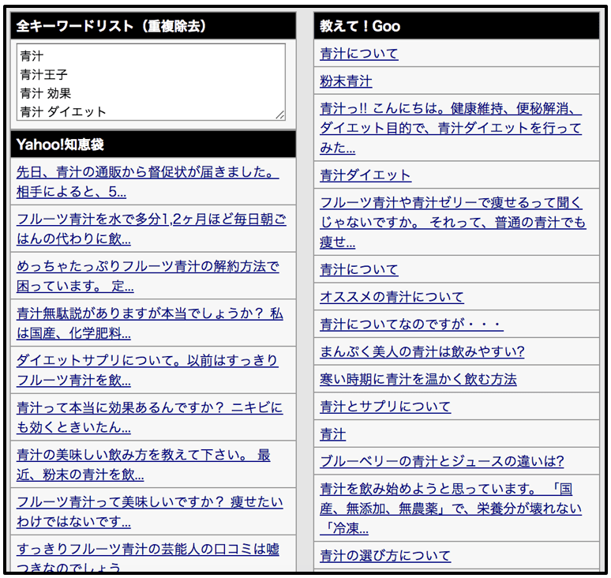Open link 青汁って本当に効果あるんですか
This screenshot has width=611, height=578.
click(x=150, y=418)
